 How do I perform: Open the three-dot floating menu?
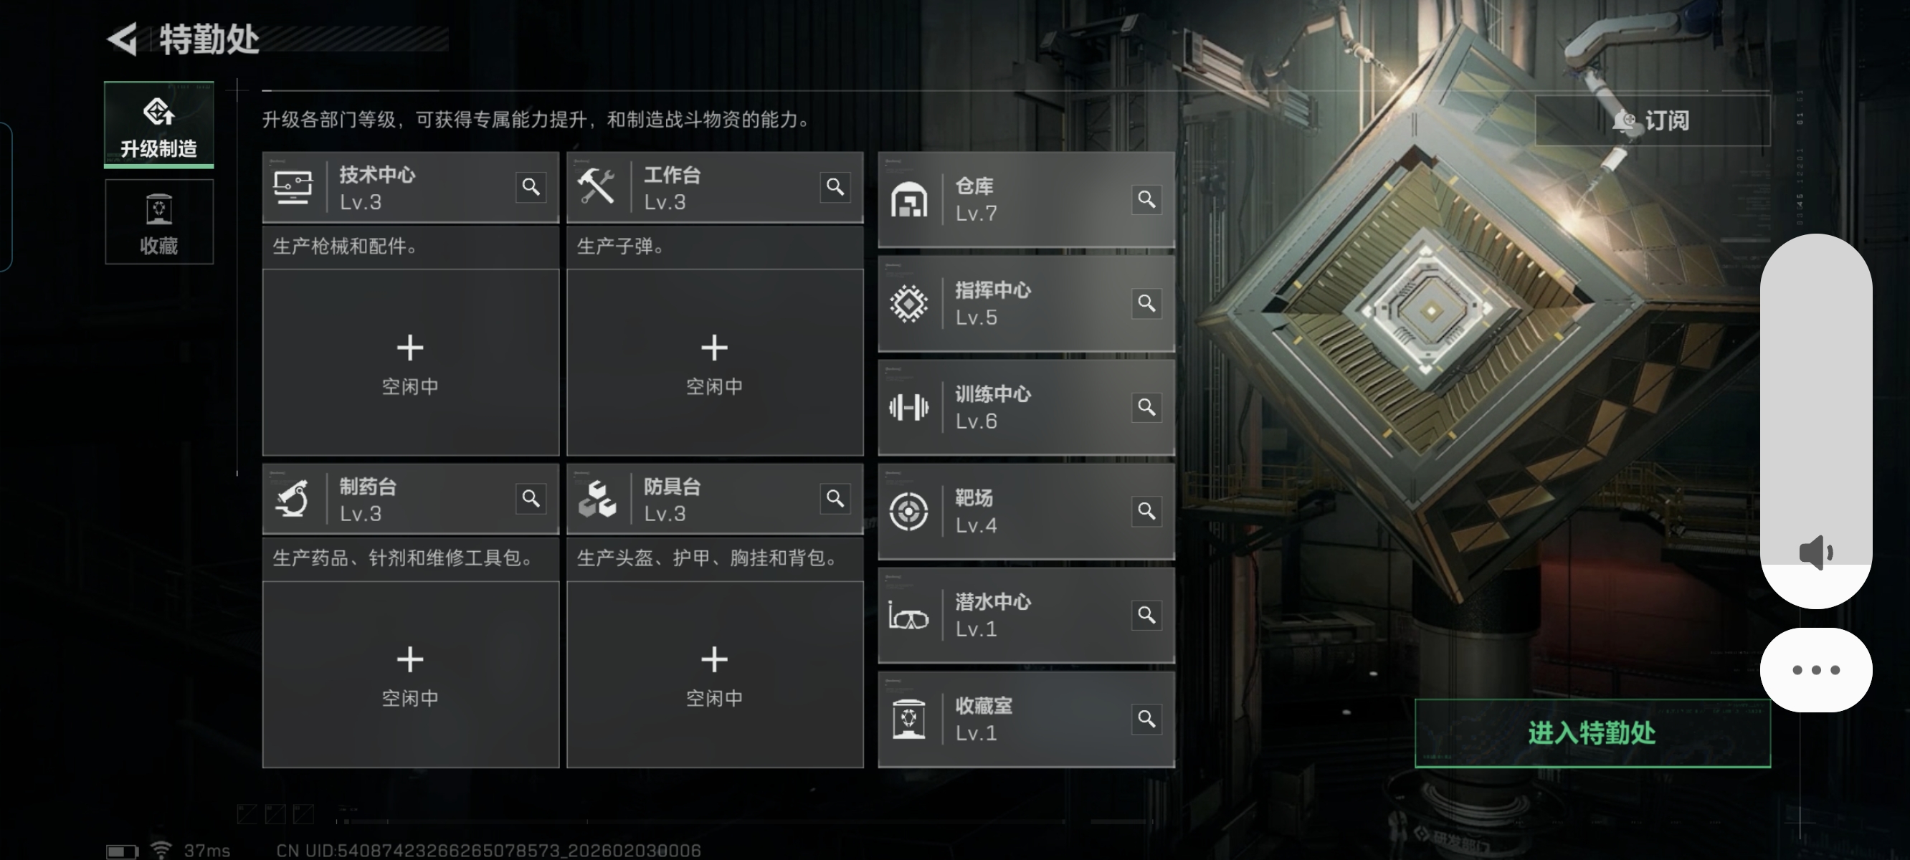pos(1816,670)
